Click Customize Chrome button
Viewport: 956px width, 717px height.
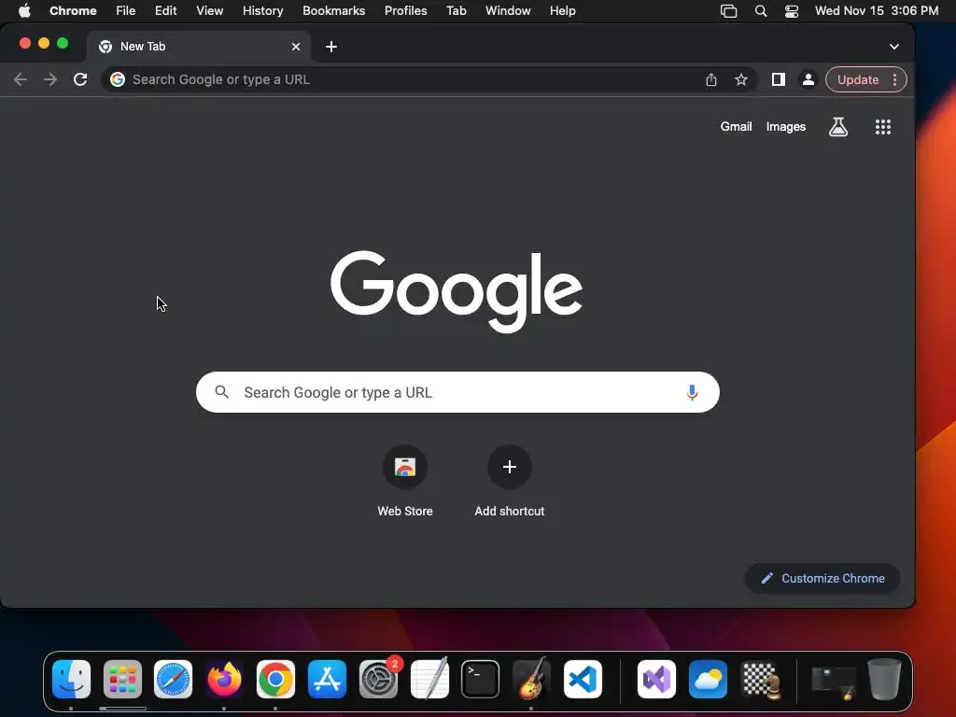pos(822,578)
